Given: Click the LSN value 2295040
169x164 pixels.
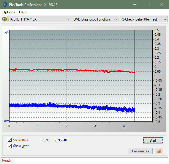Looking at the screenshot, I should 61,140.
